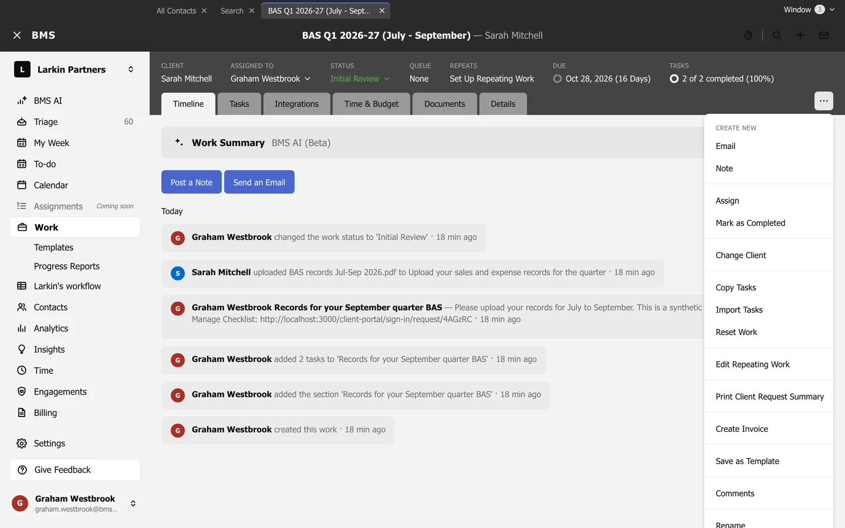Close the Search tab
This screenshot has height=528, width=845.
(x=252, y=11)
